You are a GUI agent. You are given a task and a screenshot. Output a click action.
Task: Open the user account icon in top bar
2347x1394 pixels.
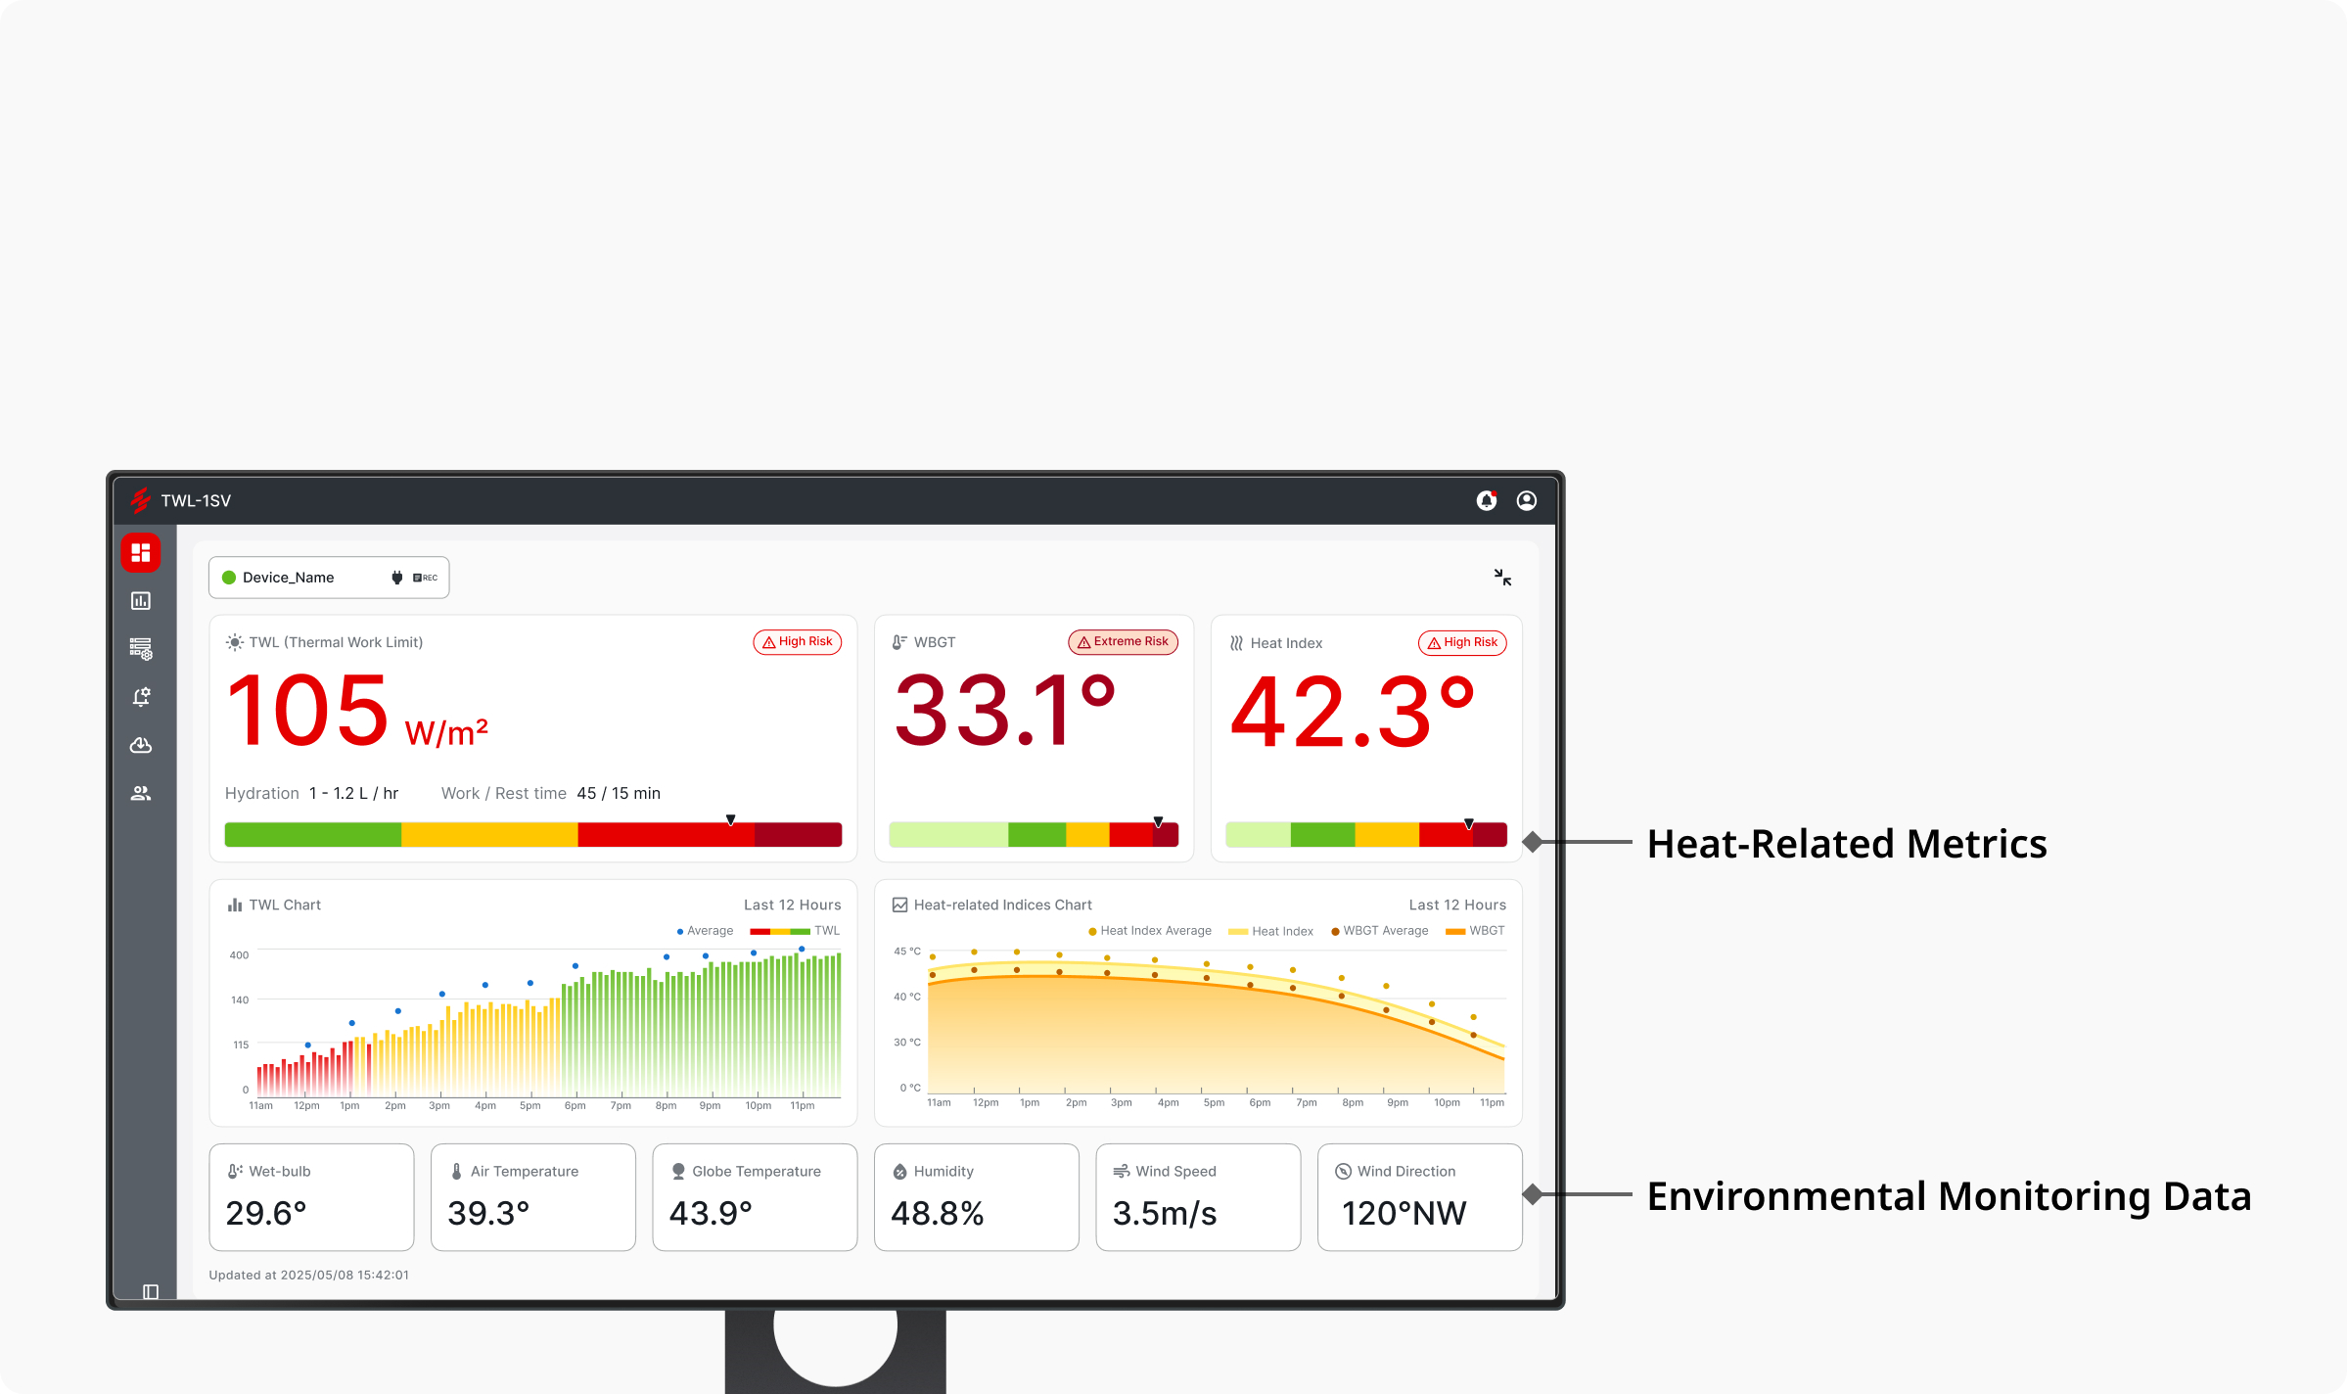pos(1526,499)
